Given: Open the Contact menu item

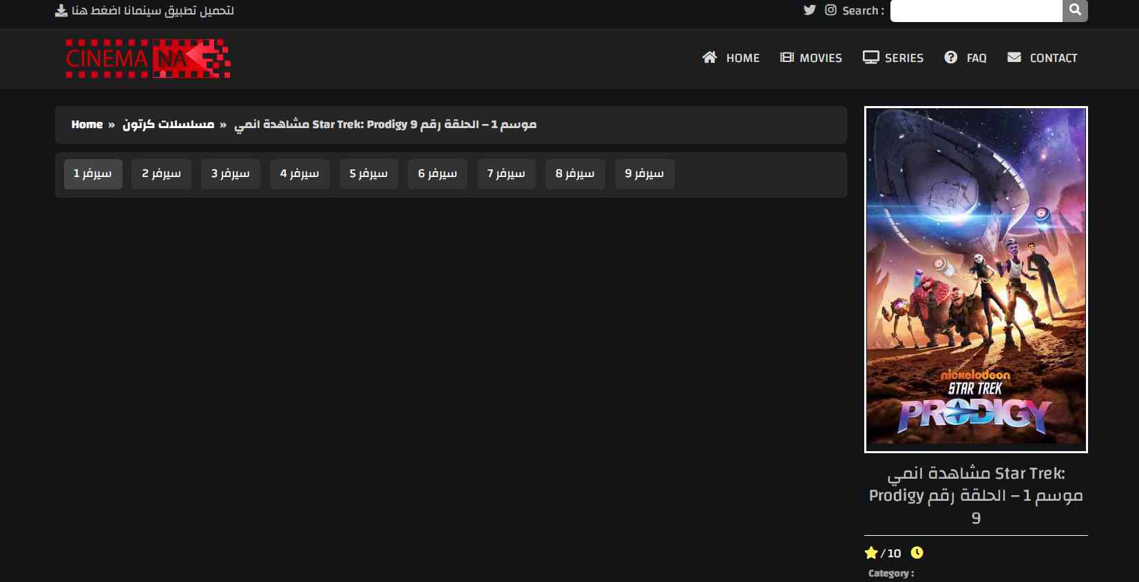Looking at the screenshot, I should click(x=1042, y=58).
